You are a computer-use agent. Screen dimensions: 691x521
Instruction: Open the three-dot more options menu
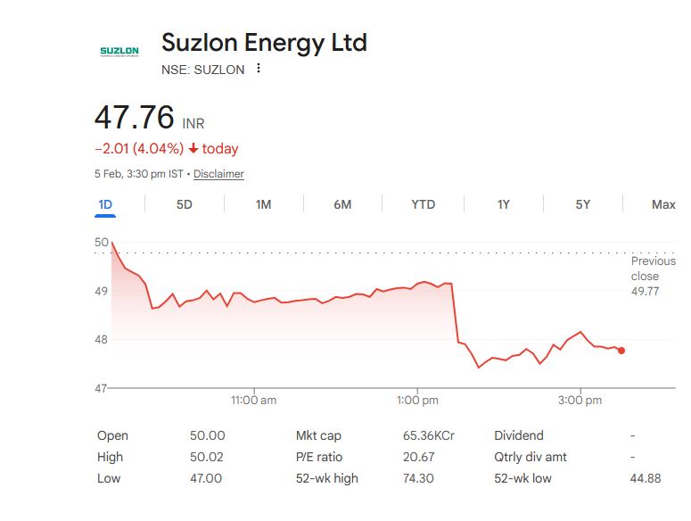click(x=259, y=69)
